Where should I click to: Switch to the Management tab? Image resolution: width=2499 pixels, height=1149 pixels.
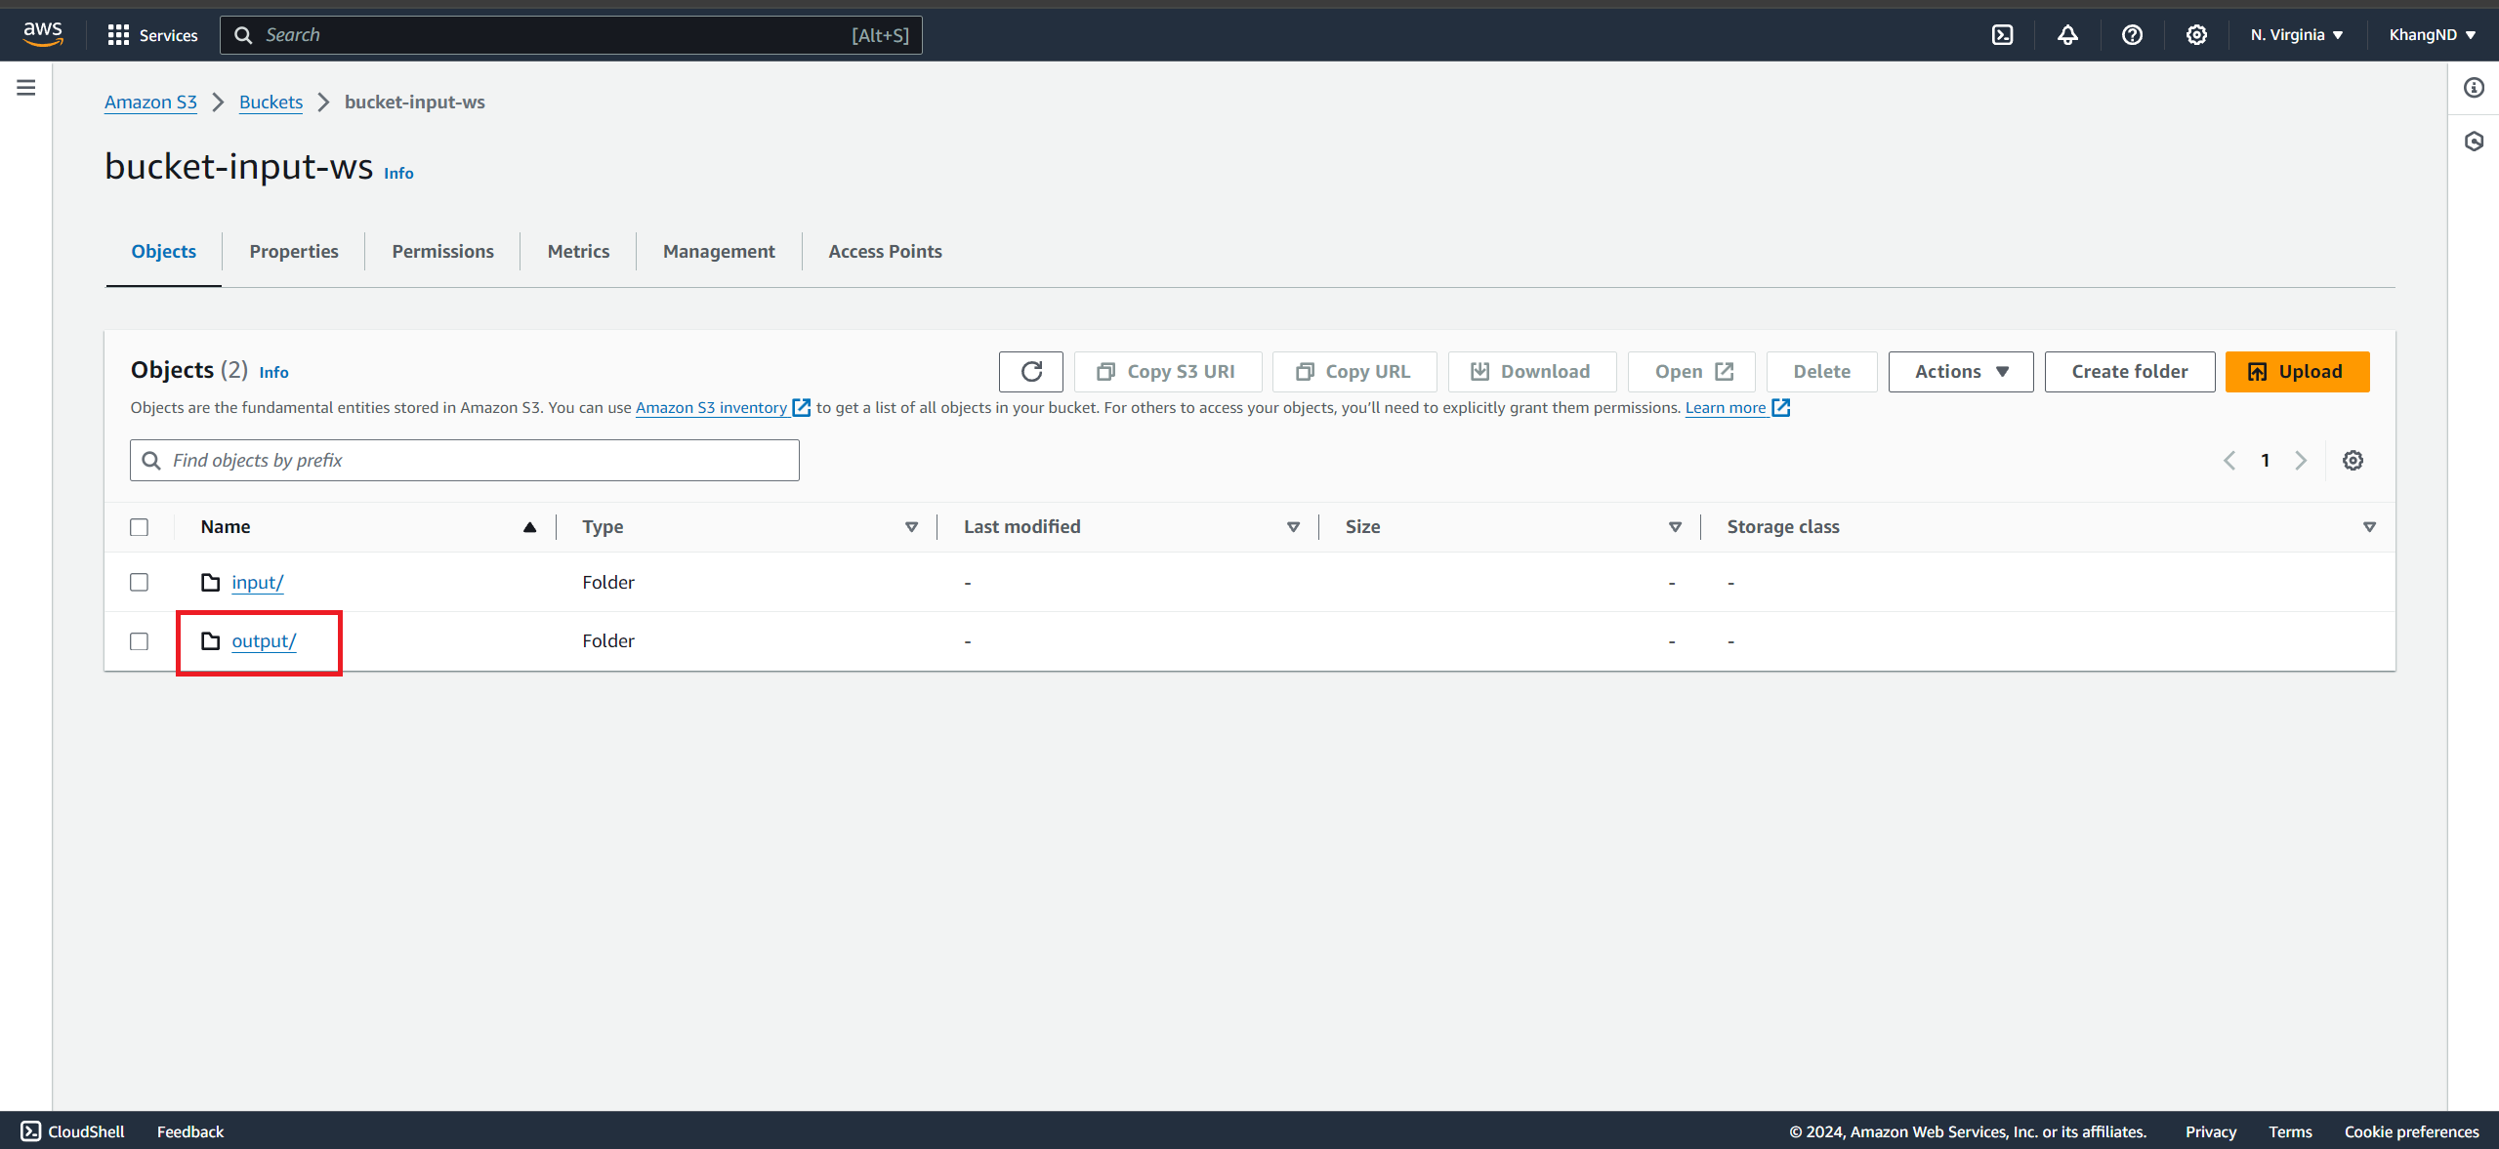click(x=719, y=252)
